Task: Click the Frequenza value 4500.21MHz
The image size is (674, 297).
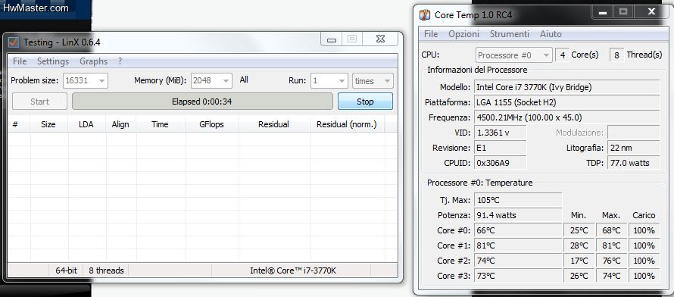Action: [x=566, y=117]
